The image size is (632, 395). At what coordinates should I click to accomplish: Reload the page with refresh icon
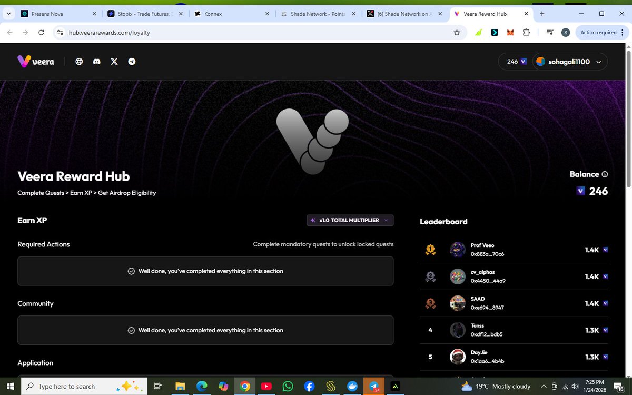[x=41, y=32]
